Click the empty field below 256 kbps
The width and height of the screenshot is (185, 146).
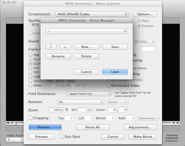tap(148, 49)
